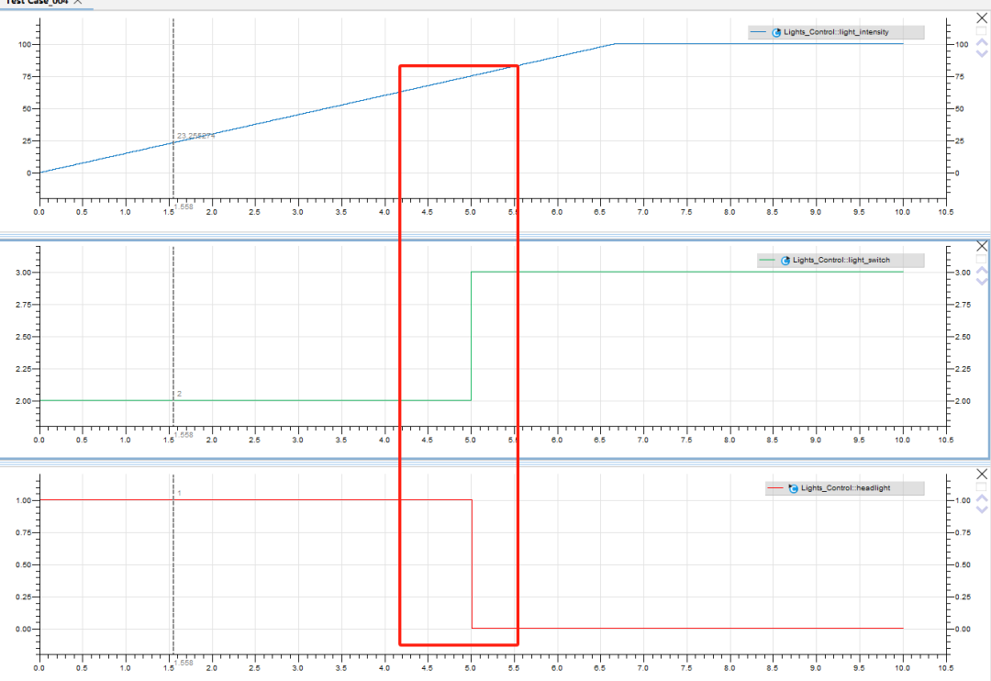Click the 1.558 time label under headlight plot

pos(184,663)
